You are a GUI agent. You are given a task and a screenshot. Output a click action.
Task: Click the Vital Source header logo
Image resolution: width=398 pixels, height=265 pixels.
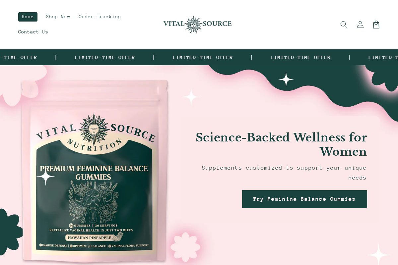(x=198, y=25)
